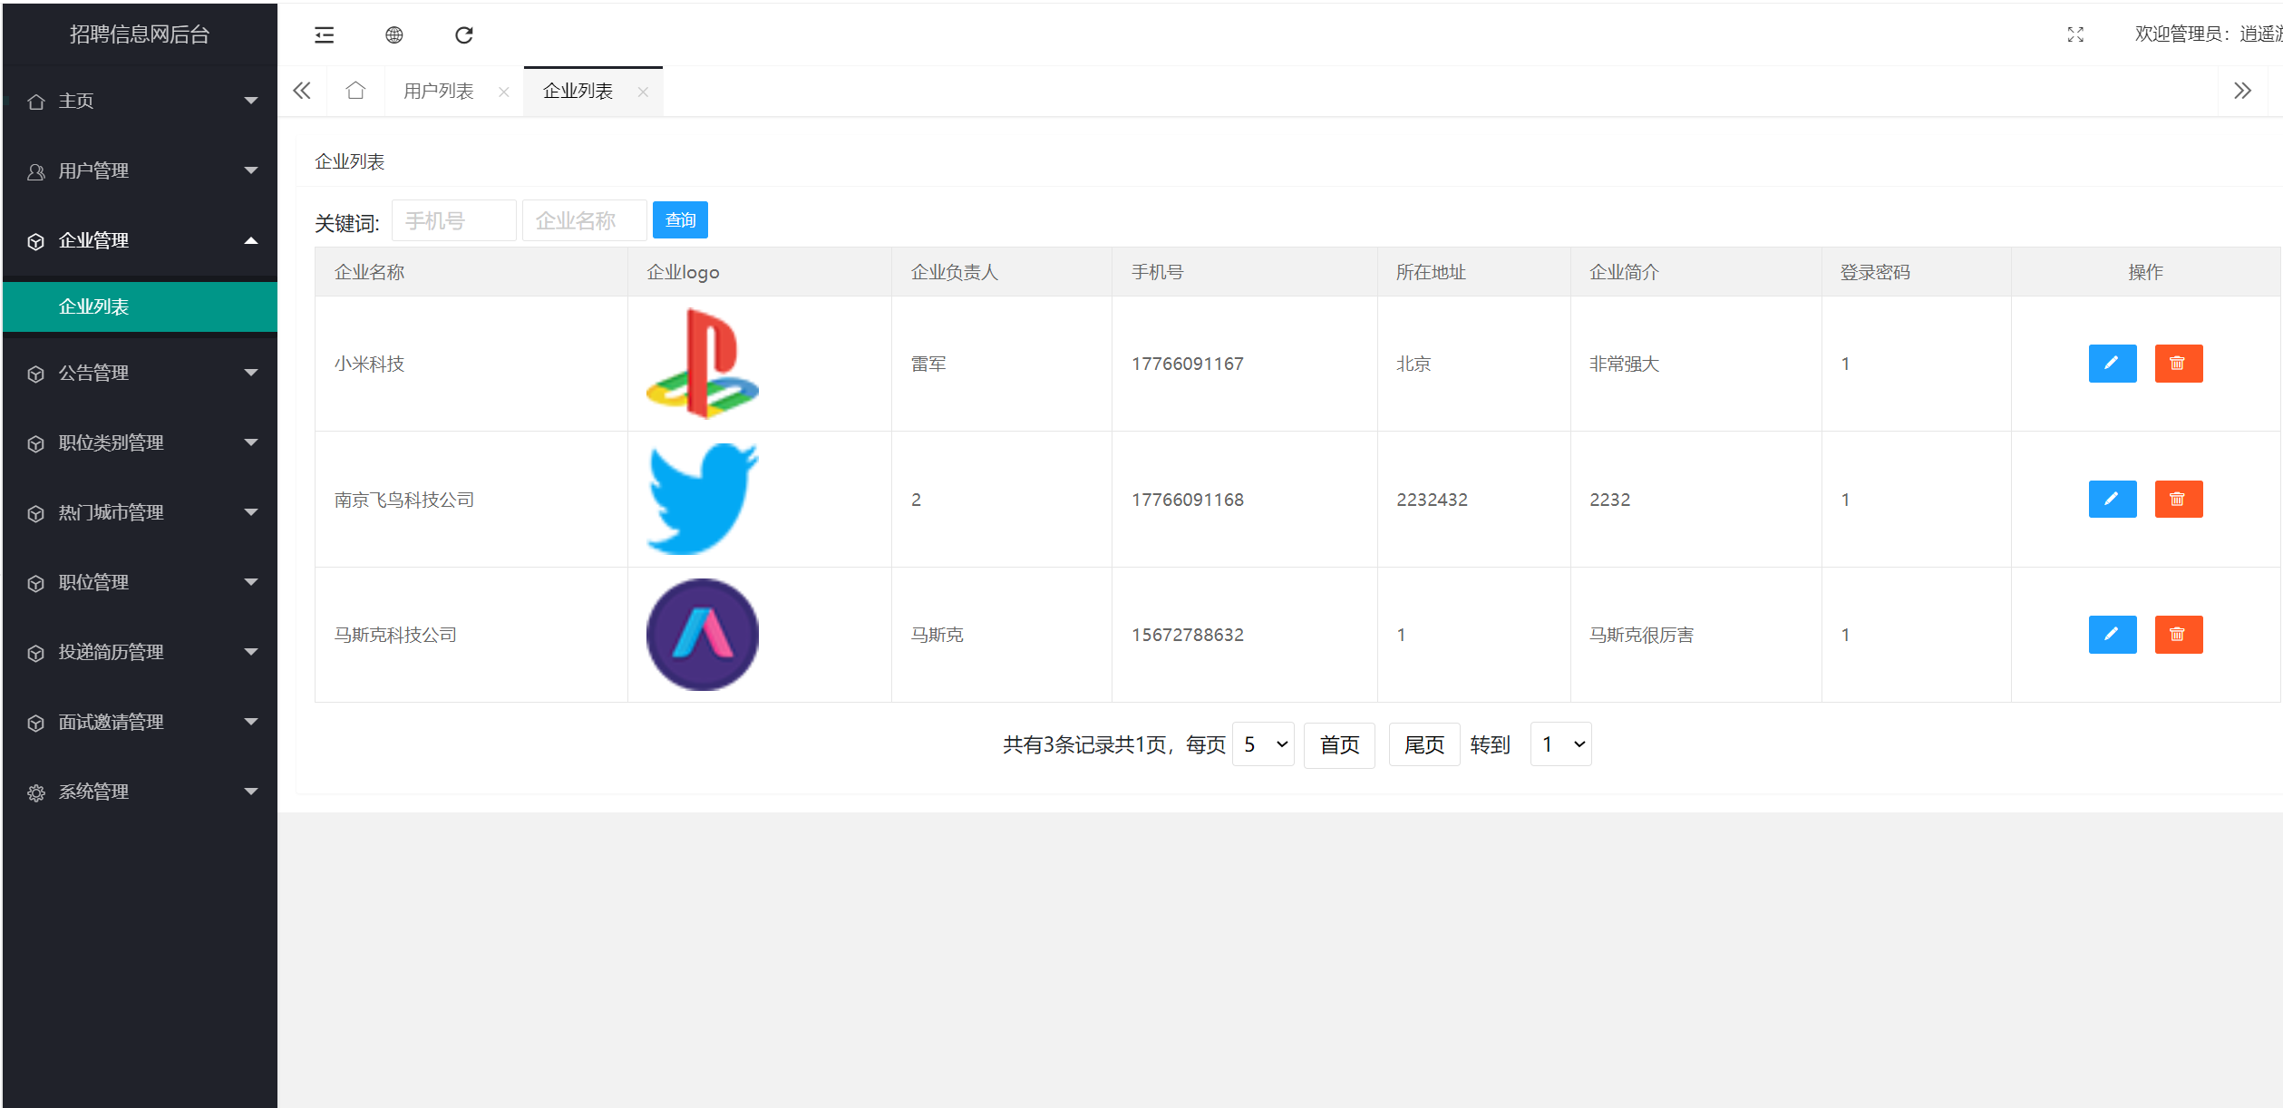Switch to the 用户列表 tab
2283x1108 pixels.
click(438, 91)
